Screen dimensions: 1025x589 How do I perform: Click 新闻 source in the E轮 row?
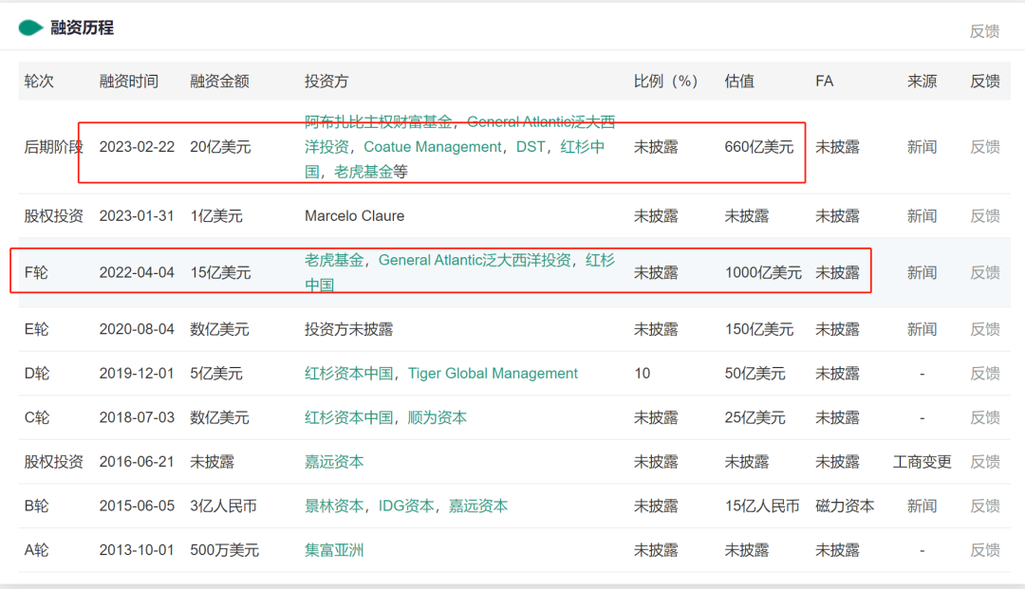coord(922,330)
